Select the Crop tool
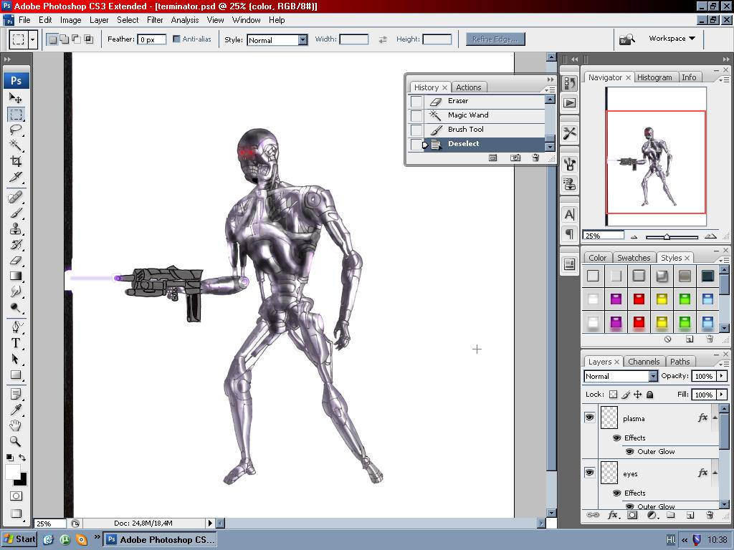Image resolution: width=734 pixels, height=550 pixels. click(16, 161)
